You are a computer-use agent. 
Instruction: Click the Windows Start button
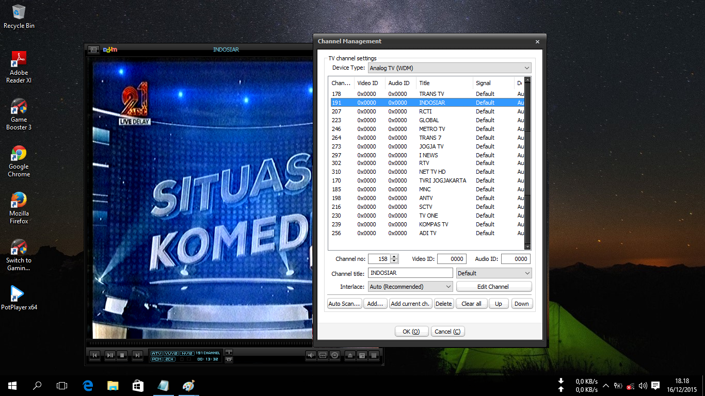click(12, 385)
